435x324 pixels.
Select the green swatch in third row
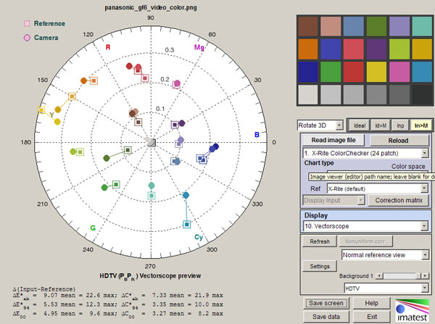point(331,72)
